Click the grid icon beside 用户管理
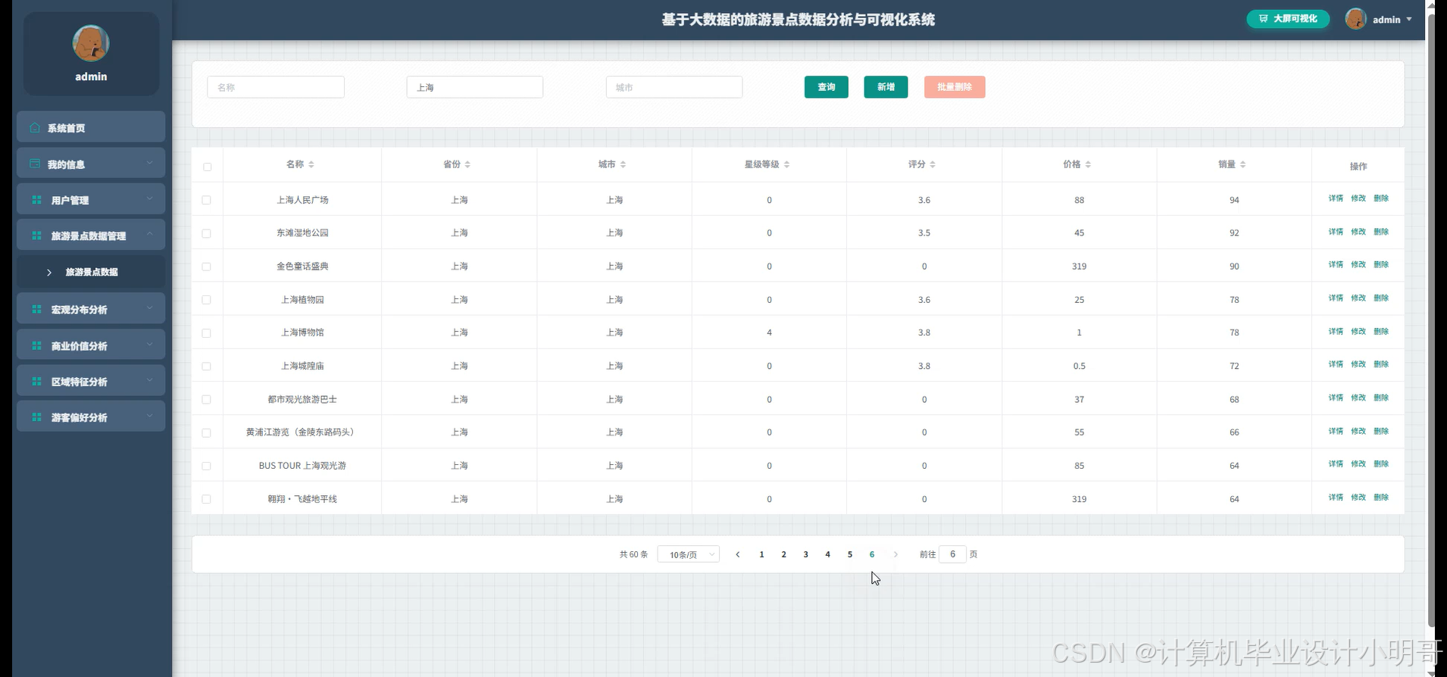This screenshot has width=1447, height=677. pyautogui.click(x=36, y=200)
